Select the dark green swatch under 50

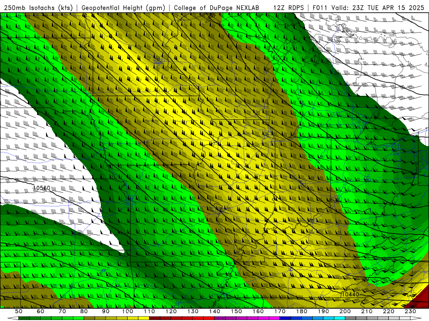pyautogui.click(x=24, y=318)
